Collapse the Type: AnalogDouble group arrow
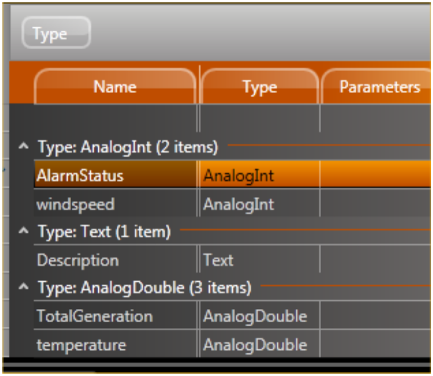Screen dimensions: 433x376 pyautogui.click(x=23, y=288)
